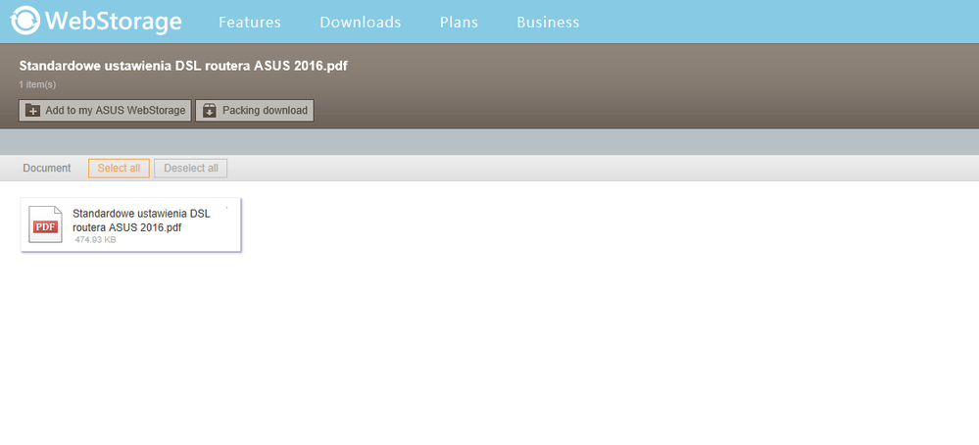Screen dimensions: 979x445
Task: Open the Business page
Action: (x=548, y=23)
